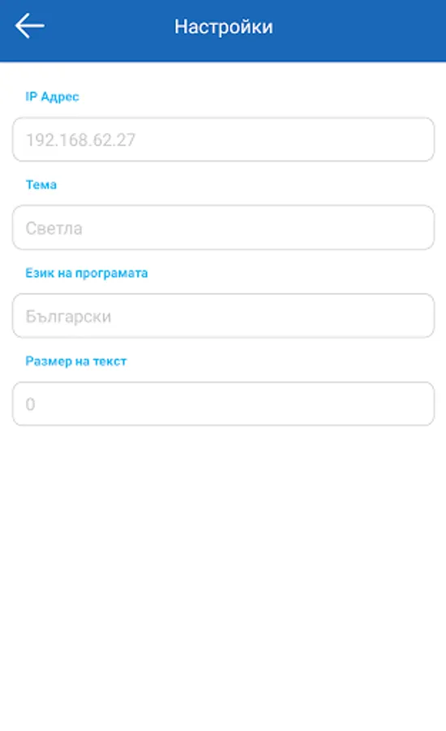The width and height of the screenshot is (446, 731).
Task: Expand the Език на програмата field
Action: coord(224,316)
